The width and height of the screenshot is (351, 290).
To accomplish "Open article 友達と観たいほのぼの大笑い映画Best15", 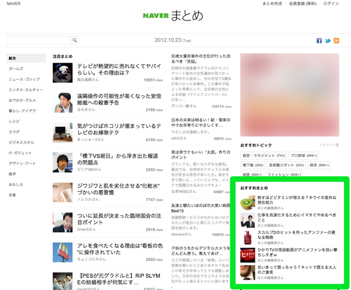I will pyautogui.click(x=201, y=208).
